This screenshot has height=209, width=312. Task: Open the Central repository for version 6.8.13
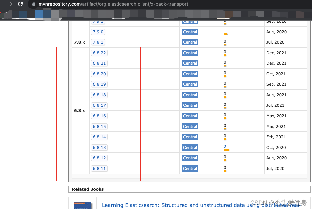pyautogui.click(x=190, y=147)
